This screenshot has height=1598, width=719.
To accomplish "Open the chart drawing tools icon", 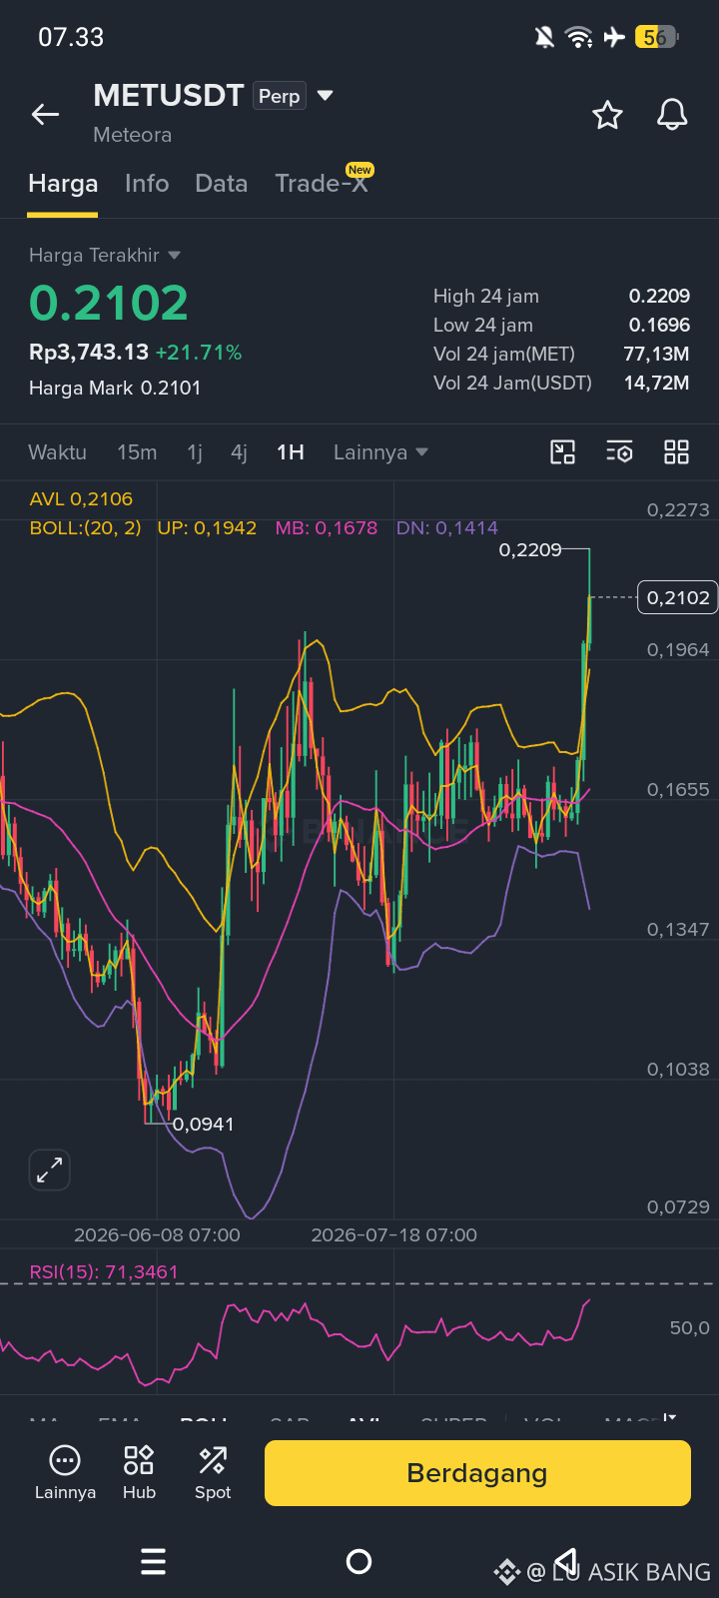I will pos(563,452).
